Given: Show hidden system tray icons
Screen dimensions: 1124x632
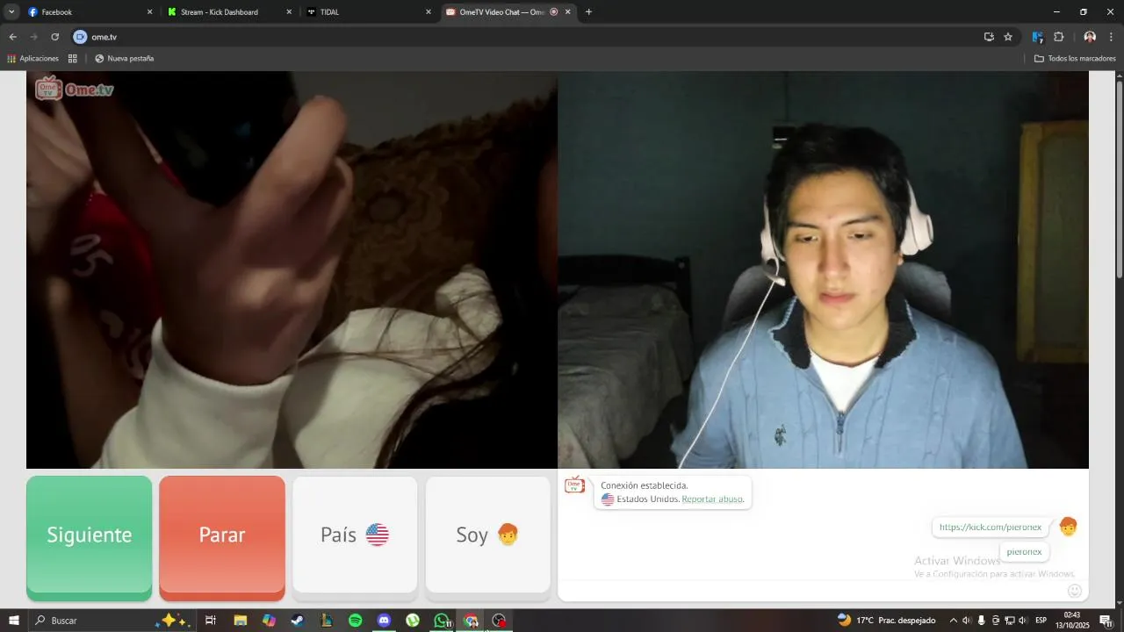Looking at the screenshot, I should click(x=954, y=621).
